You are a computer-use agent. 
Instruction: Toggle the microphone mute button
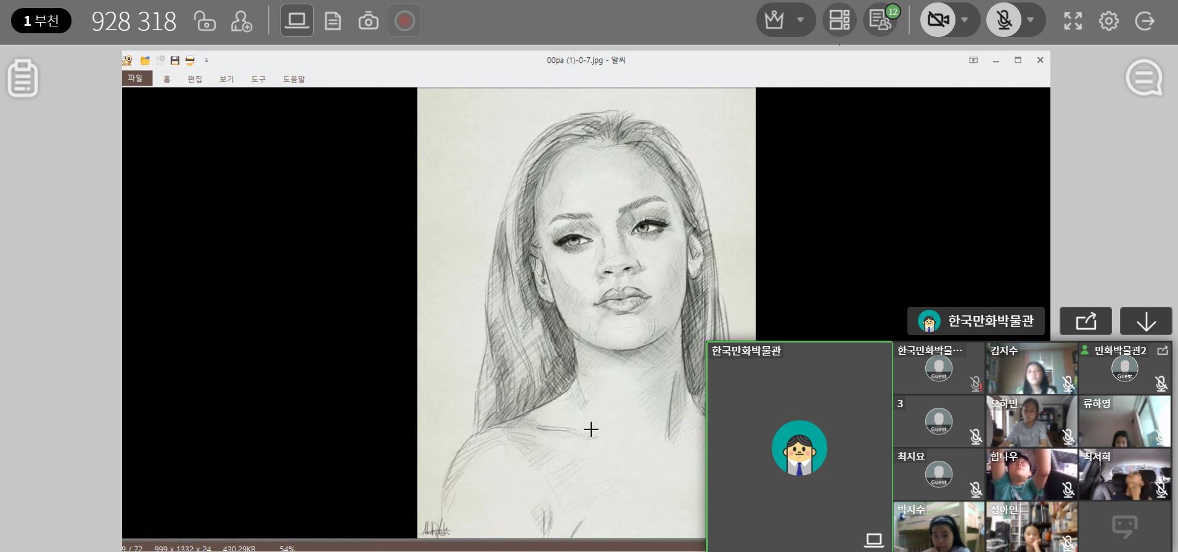click(x=1004, y=20)
